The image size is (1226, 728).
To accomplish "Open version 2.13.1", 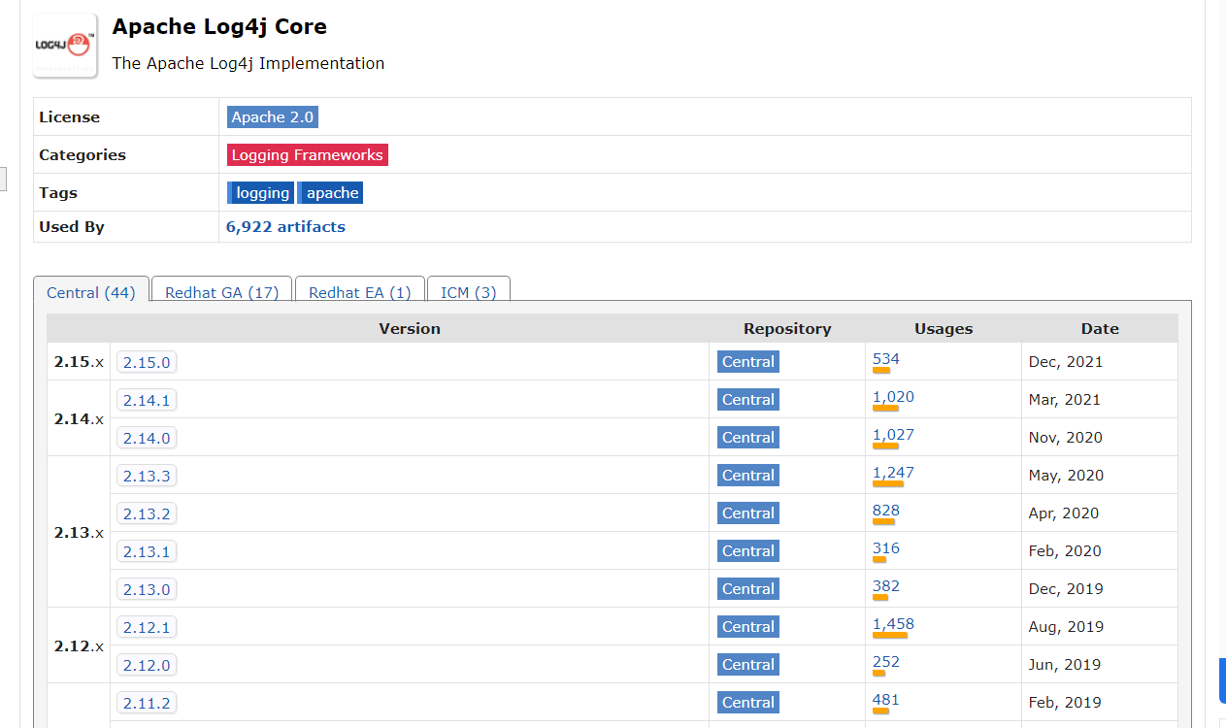I will coord(147,551).
